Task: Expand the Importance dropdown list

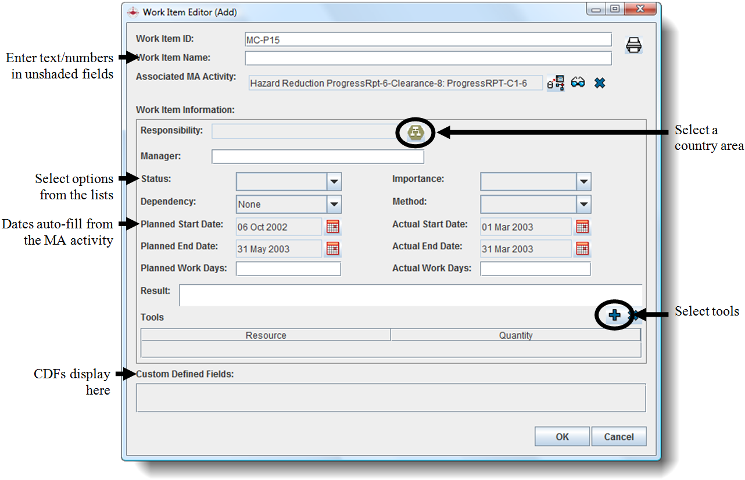Action: (x=583, y=182)
